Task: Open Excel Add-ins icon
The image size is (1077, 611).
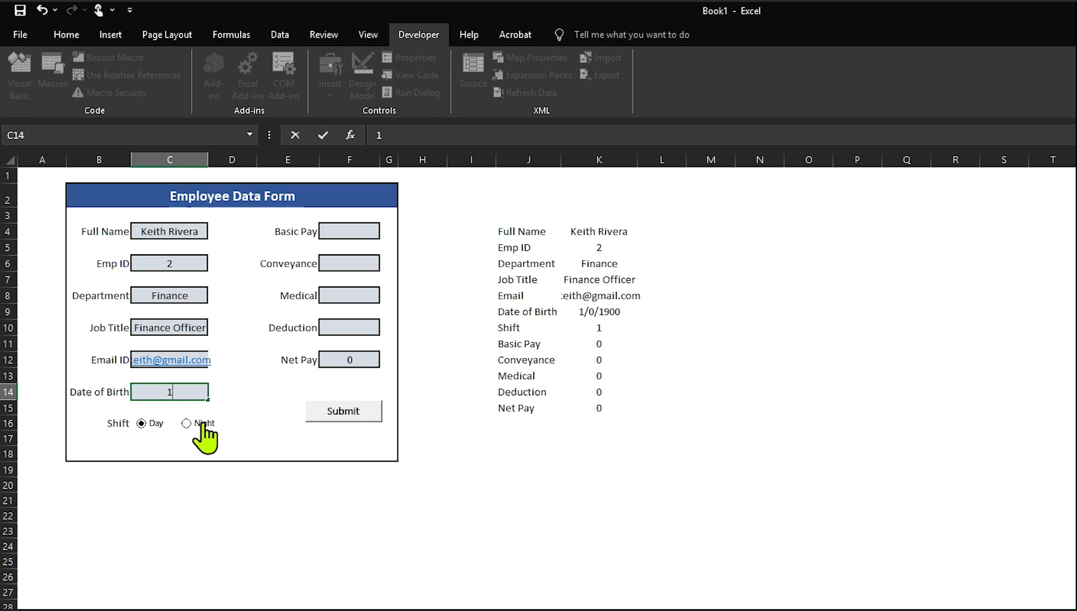Action: (247, 75)
